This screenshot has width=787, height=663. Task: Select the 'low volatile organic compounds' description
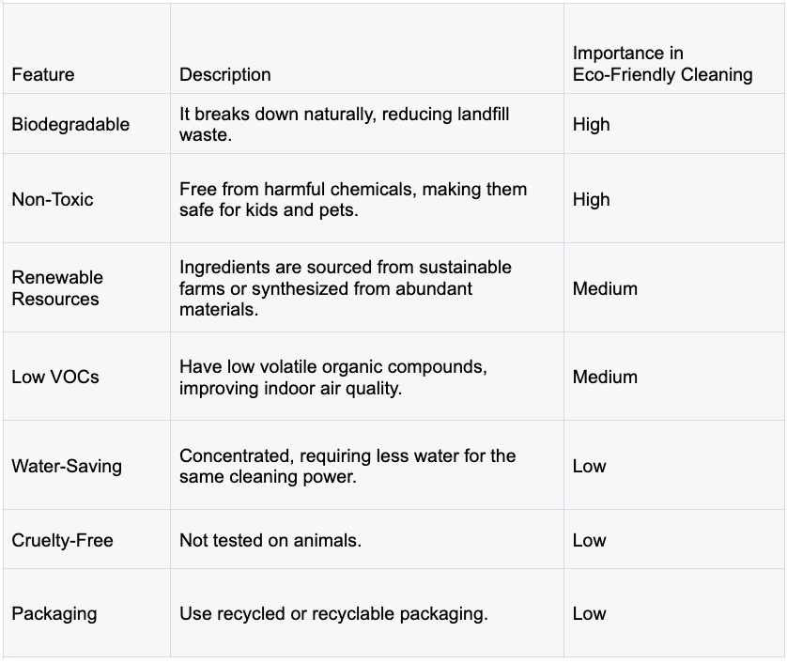[x=367, y=377]
